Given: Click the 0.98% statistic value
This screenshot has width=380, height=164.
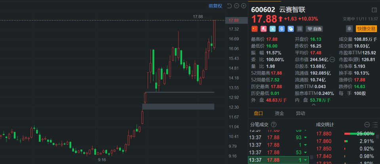Looking at the screenshot, I should [x=367, y=156].
